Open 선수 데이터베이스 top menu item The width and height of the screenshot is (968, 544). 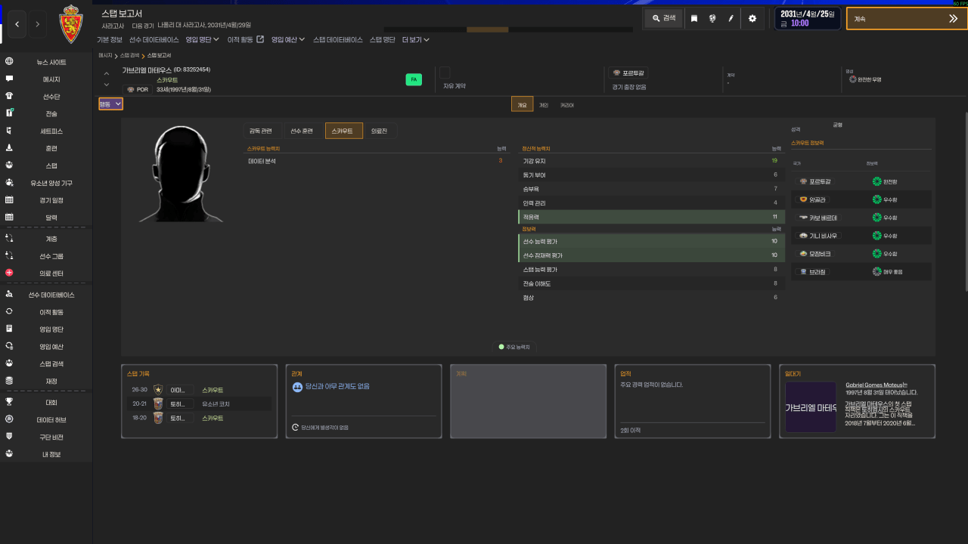(154, 39)
